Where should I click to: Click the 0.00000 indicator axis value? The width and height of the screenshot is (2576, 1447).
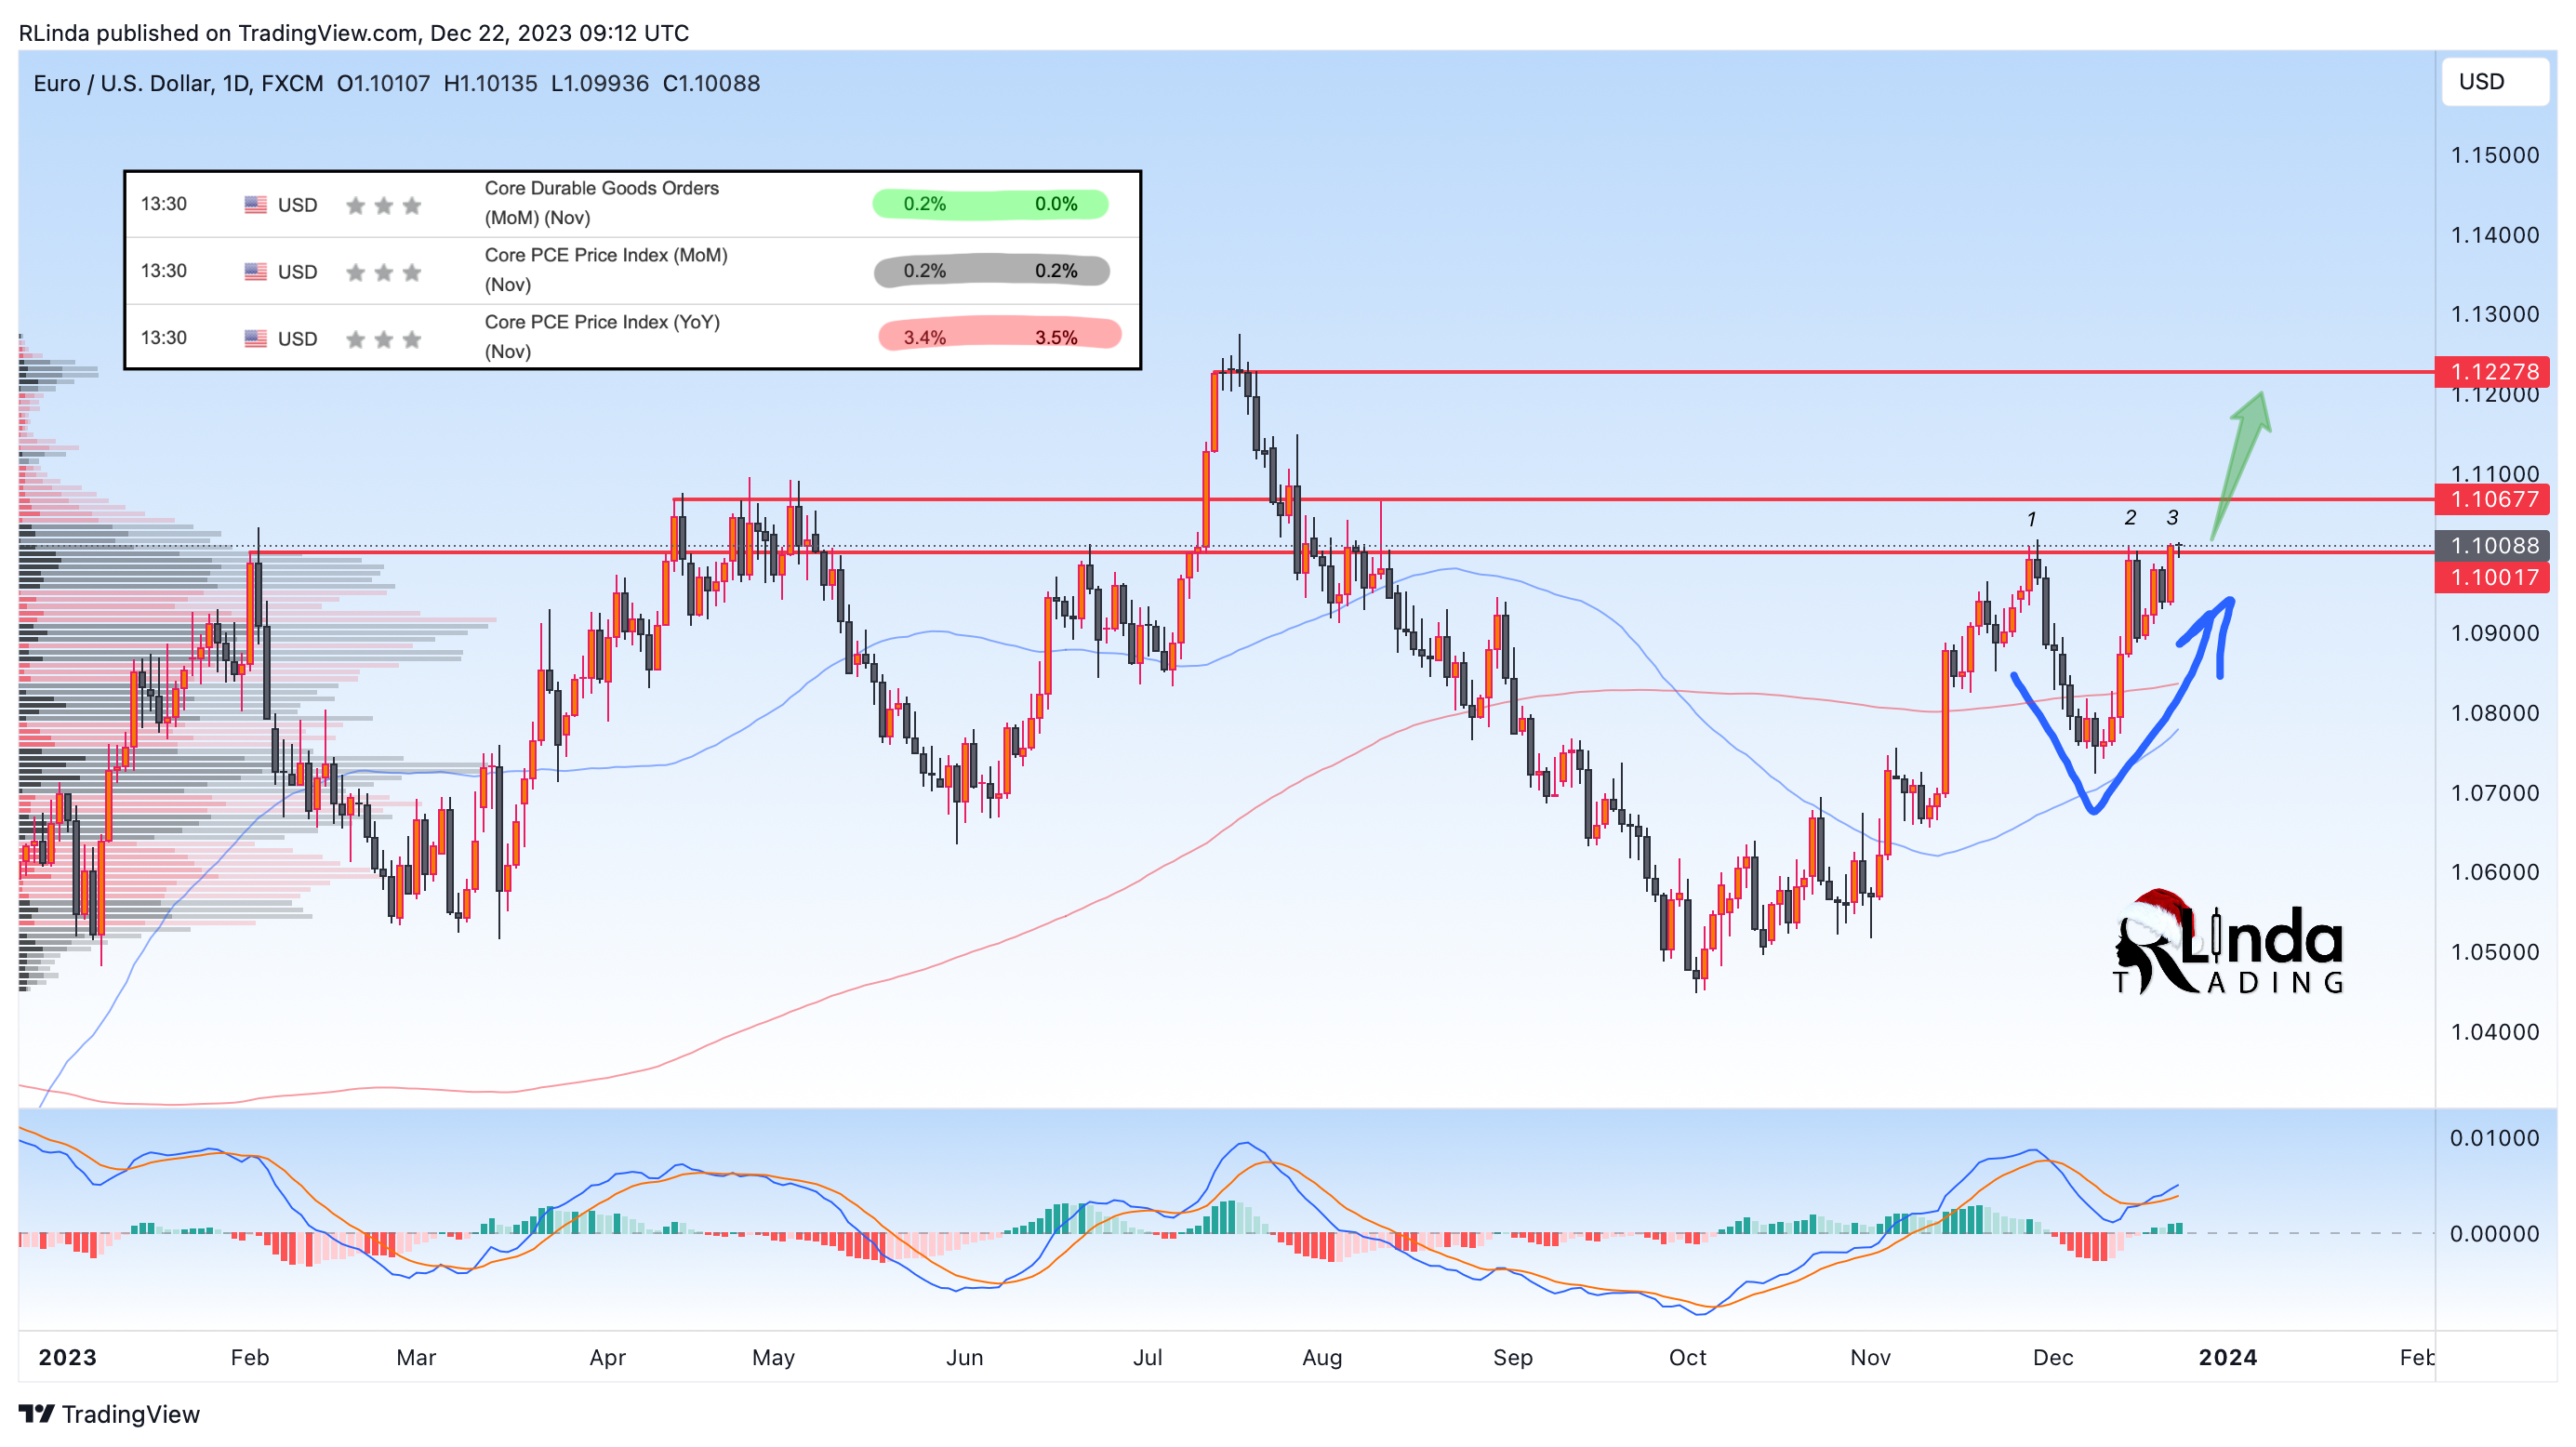(2494, 1234)
